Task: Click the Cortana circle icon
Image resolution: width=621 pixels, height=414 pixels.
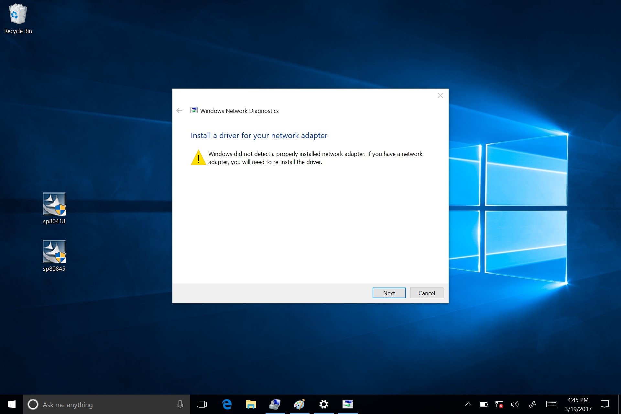Action: coord(33,404)
